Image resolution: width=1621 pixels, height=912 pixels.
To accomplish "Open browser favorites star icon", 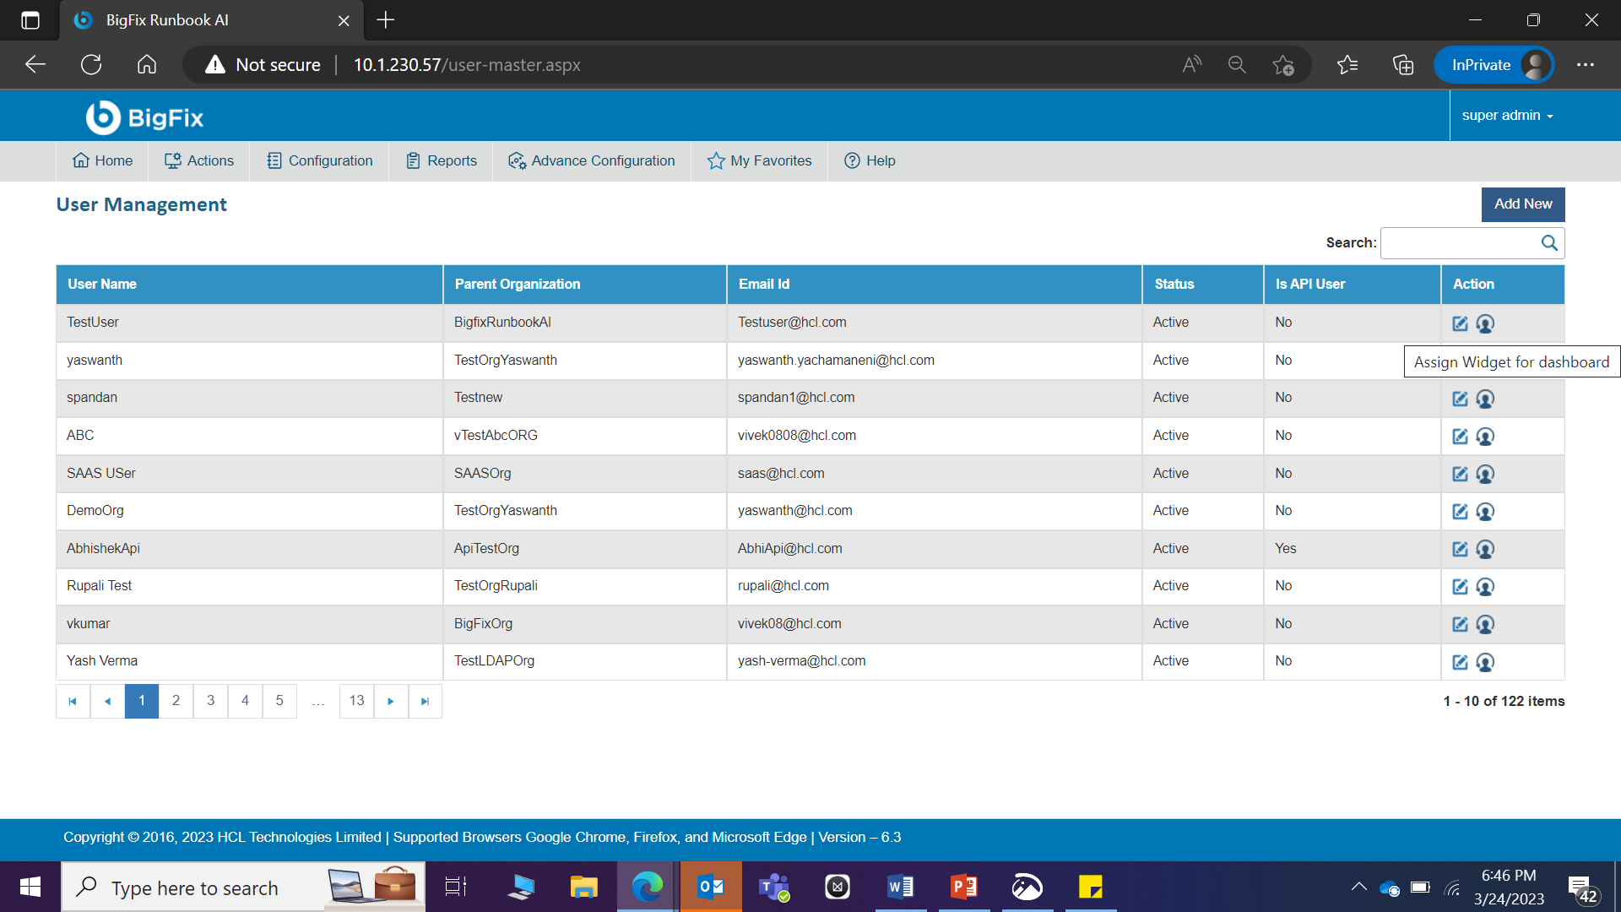I will [1347, 65].
